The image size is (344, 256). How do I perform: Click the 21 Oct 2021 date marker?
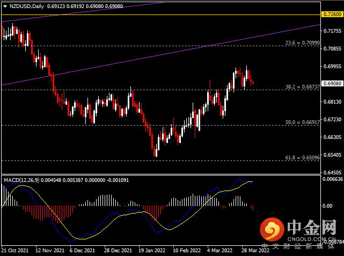(x=16, y=250)
